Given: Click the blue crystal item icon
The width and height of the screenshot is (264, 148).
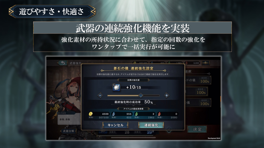Looking at the screenshot, I should click(114, 114).
